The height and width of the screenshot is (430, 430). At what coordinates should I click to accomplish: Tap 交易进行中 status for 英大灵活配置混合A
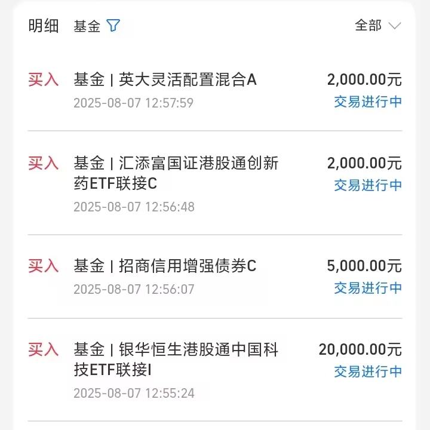point(368,102)
